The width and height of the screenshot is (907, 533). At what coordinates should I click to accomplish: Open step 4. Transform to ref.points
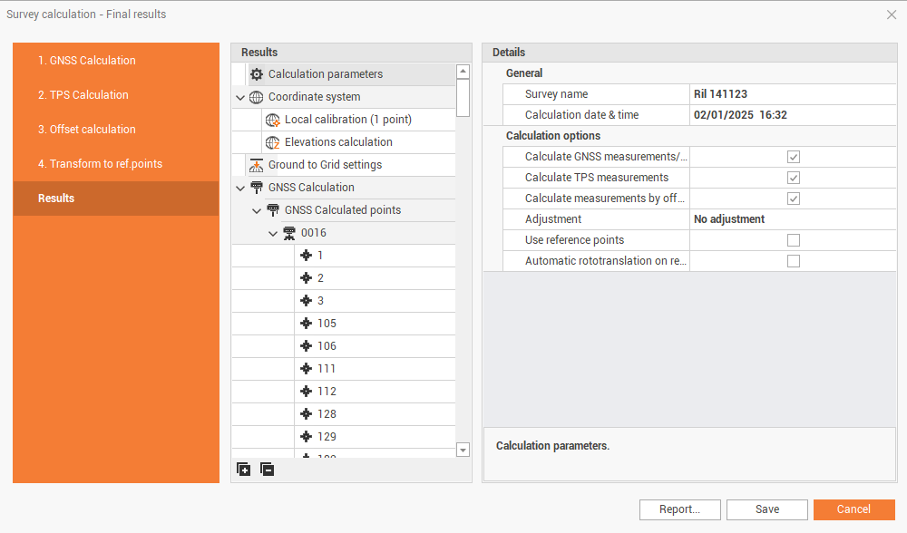(x=100, y=164)
